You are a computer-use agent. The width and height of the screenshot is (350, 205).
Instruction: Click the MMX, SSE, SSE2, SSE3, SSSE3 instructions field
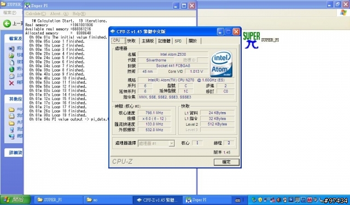point(186,97)
